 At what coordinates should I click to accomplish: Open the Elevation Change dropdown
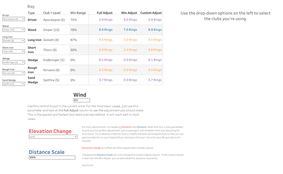pyautogui.click(x=53, y=136)
